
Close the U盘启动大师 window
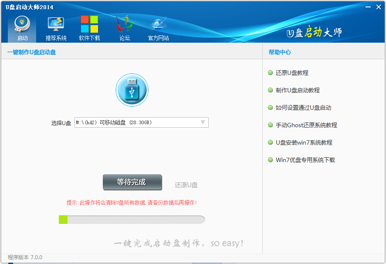point(379,7)
